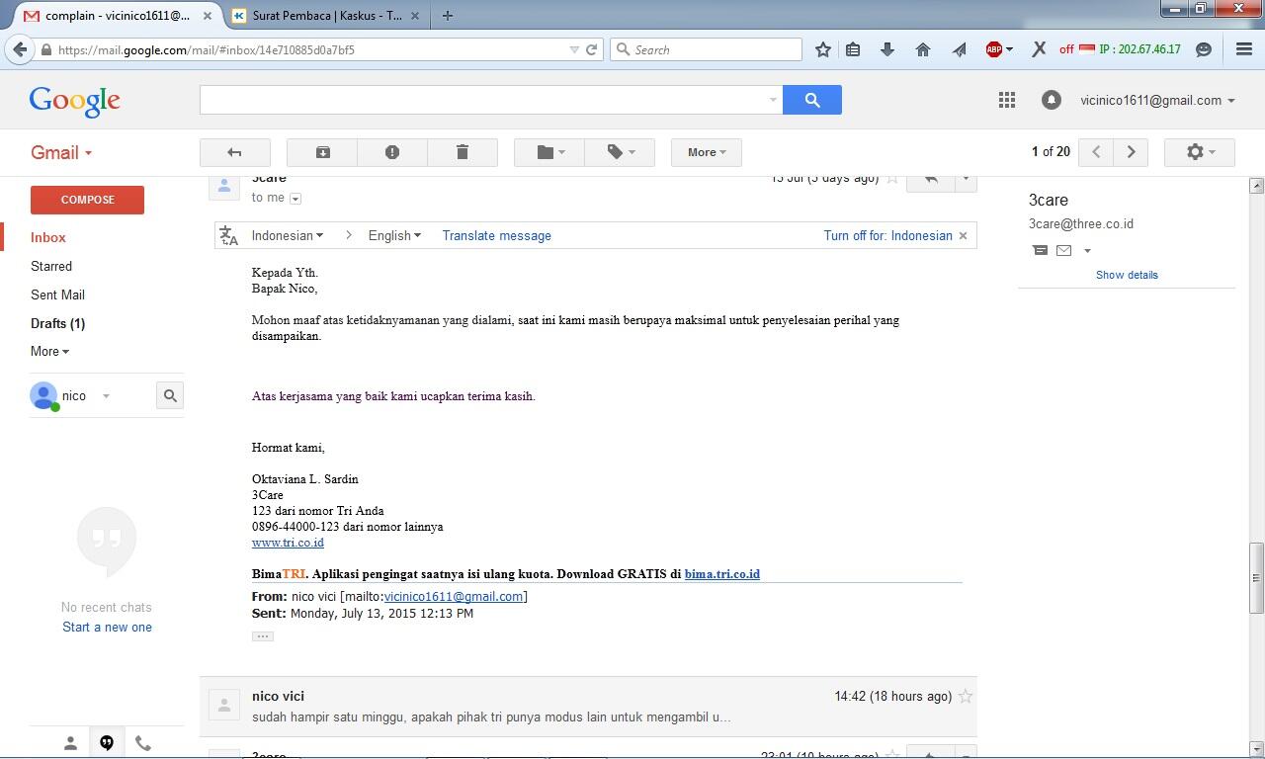The width and height of the screenshot is (1265, 759).
Task: Show bookmarks list icon
Action: pyautogui.click(x=853, y=49)
